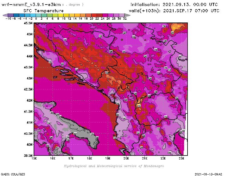Click the '19E' longitude label
This screenshot has width=228, height=176.
point(108,158)
